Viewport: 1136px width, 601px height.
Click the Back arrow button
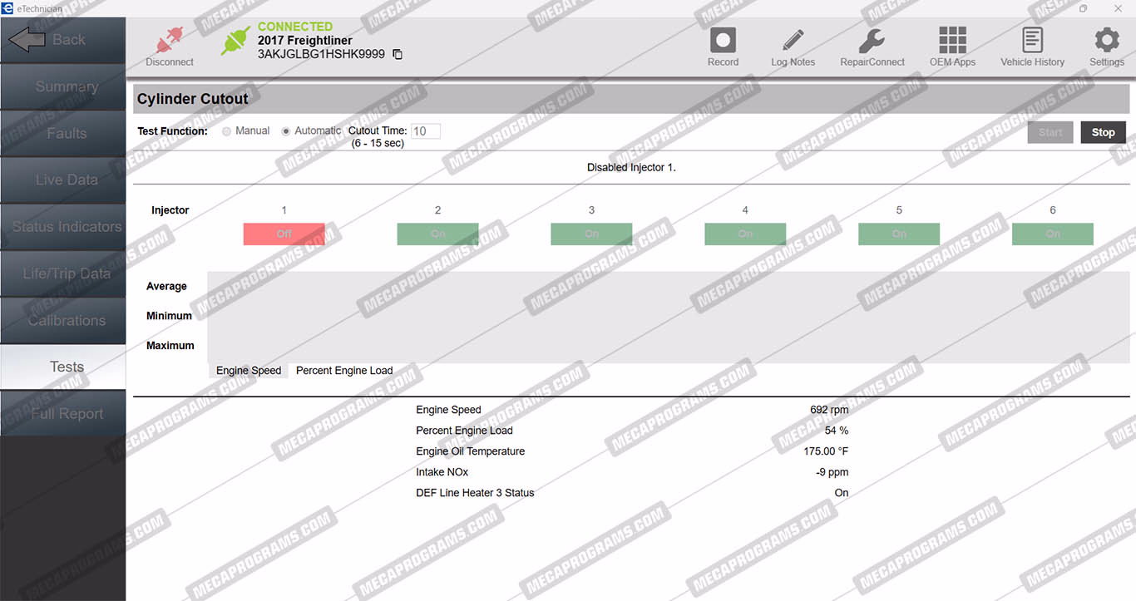tap(62, 40)
